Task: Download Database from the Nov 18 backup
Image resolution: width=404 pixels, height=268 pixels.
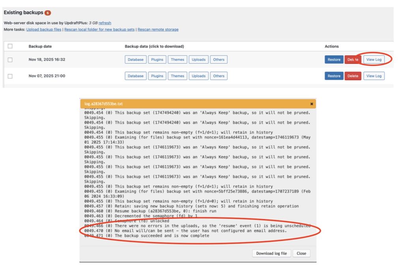Action: pos(136,60)
